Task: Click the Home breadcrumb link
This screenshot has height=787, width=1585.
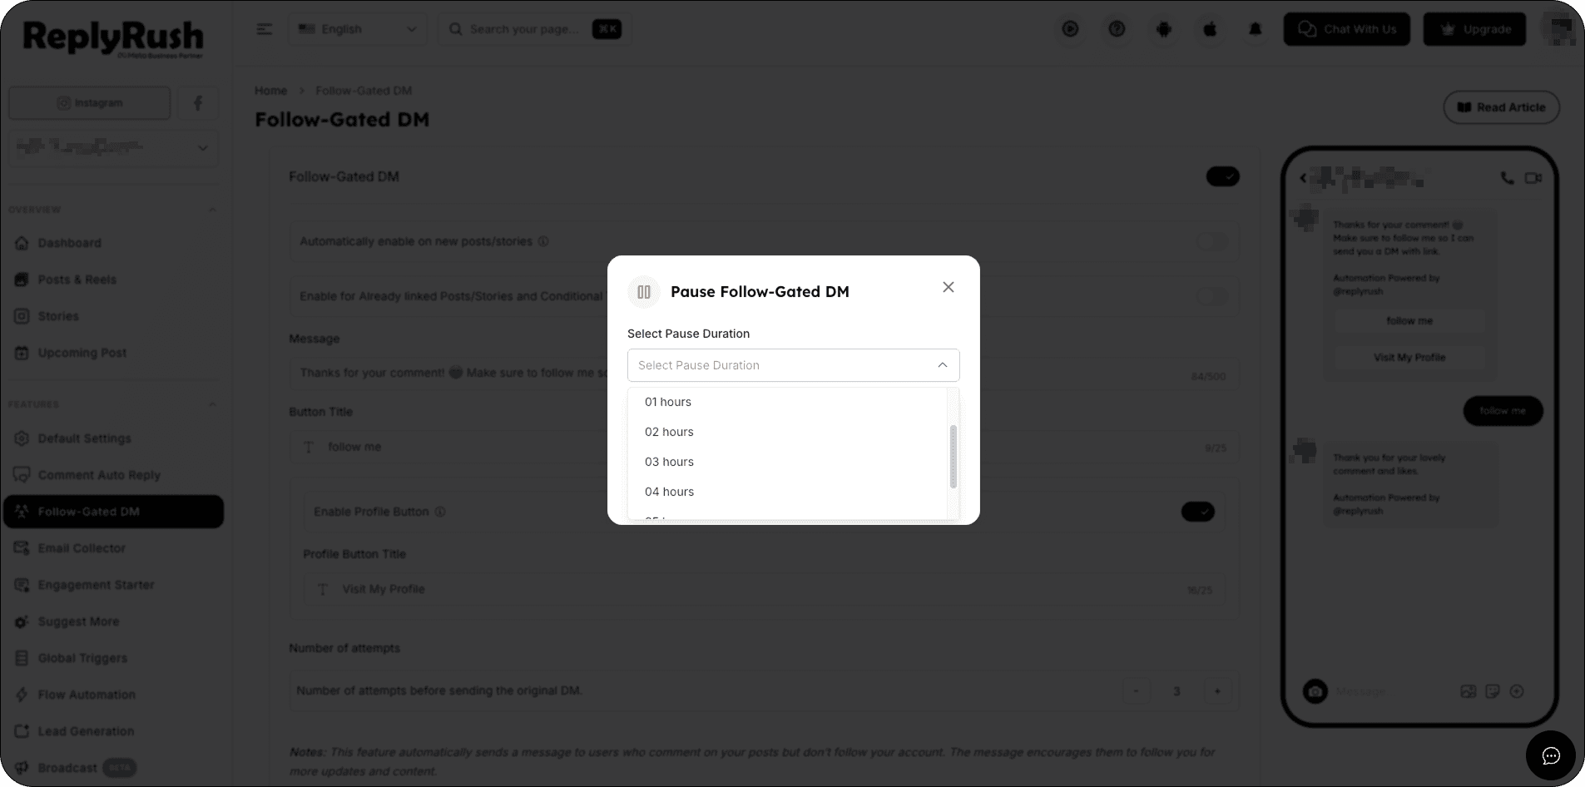Action: 270,91
